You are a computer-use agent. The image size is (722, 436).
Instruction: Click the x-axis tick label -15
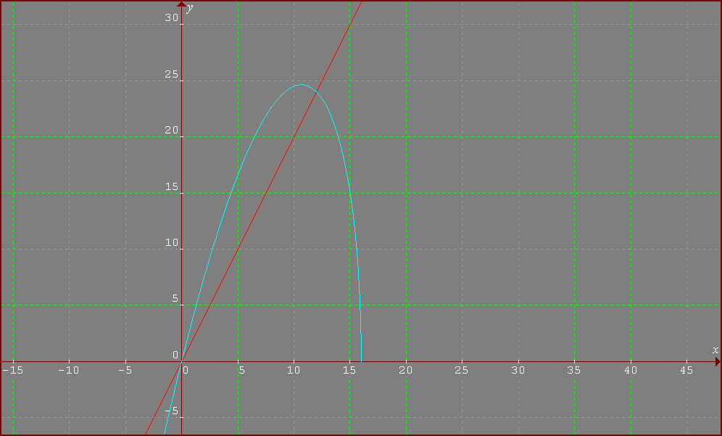[12, 371]
